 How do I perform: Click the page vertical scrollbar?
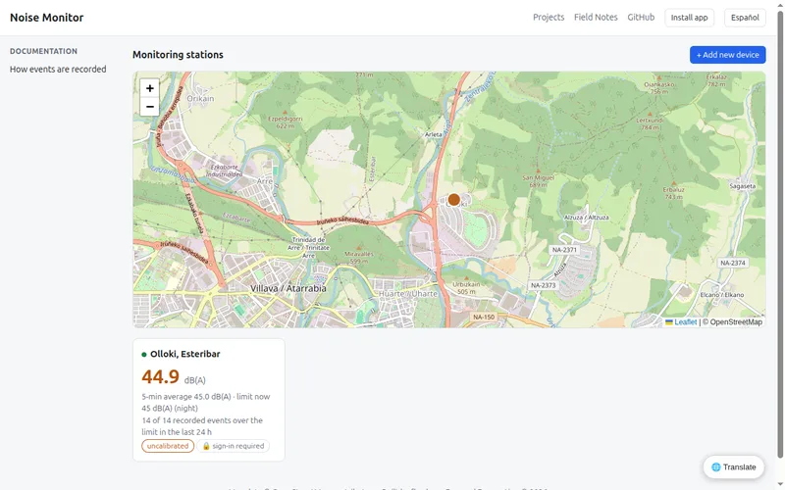tap(780, 232)
